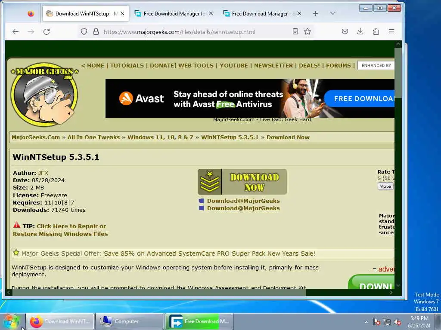Click the ENHANCED BY search field
The height and width of the screenshot is (330, 441).
click(376, 66)
